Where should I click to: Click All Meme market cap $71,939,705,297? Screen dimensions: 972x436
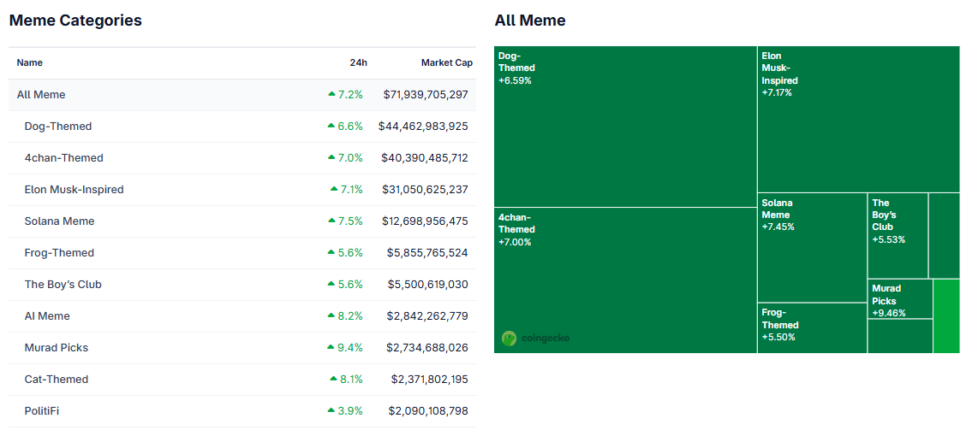coord(426,95)
